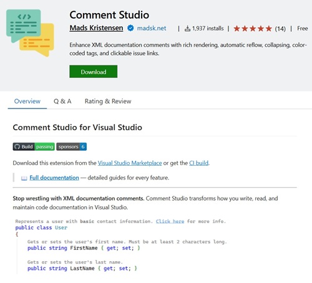
Task: Click the 'LastName' property code line
Action: tap(82, 268)
